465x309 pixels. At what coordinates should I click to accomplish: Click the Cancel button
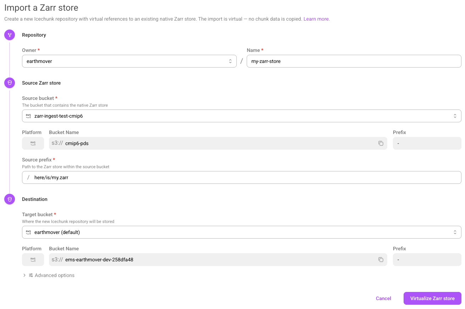click(383, 298)
